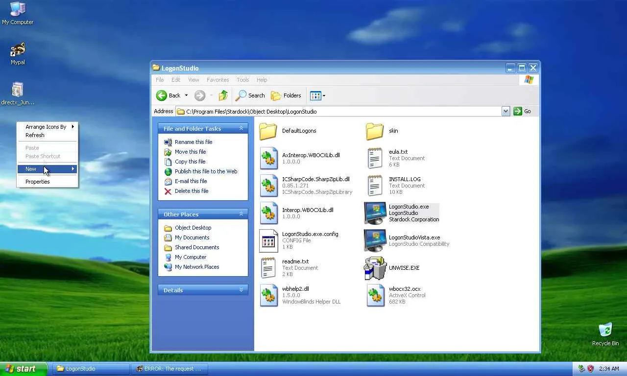The height and width of the screenshot is (376, 627).
Task: Click the Go button
Action: (x=522, y=112)
